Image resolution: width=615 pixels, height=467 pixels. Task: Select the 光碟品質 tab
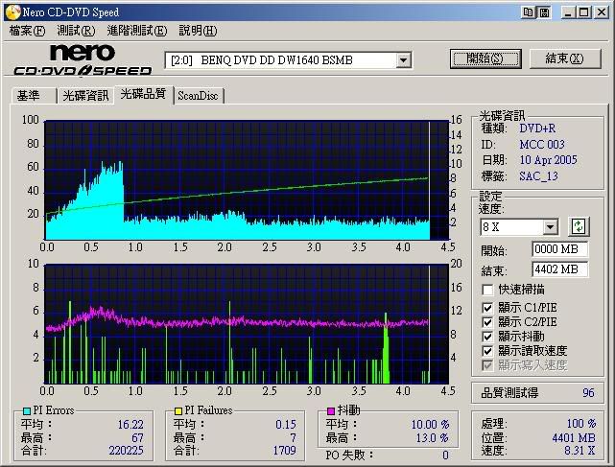pos(144,94)
